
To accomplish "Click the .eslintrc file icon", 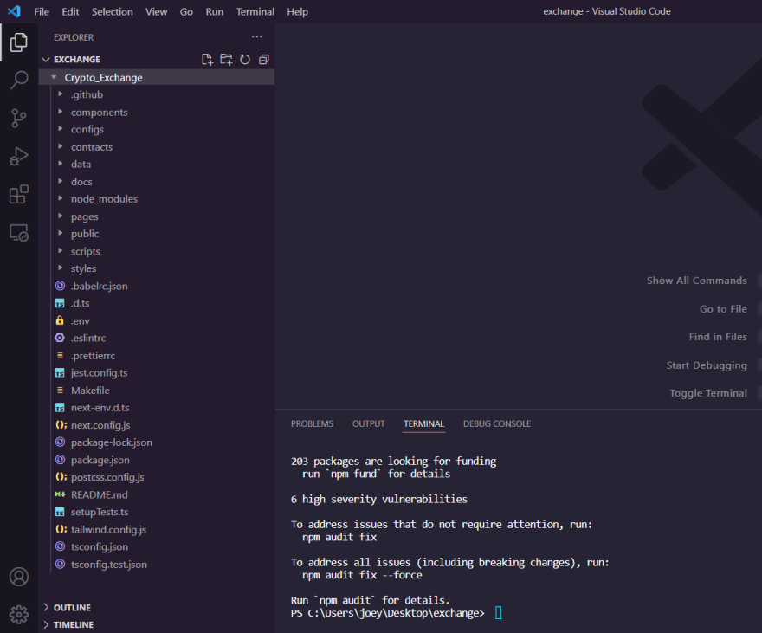I will click(x=60, y=338).
